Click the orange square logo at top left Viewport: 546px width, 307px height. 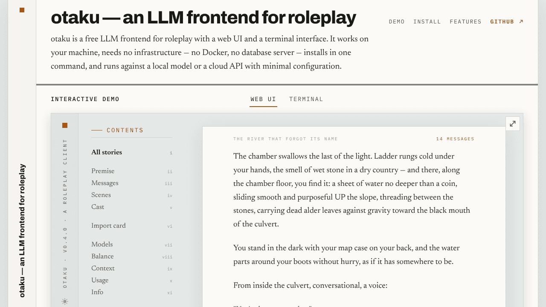coord(22,10)
